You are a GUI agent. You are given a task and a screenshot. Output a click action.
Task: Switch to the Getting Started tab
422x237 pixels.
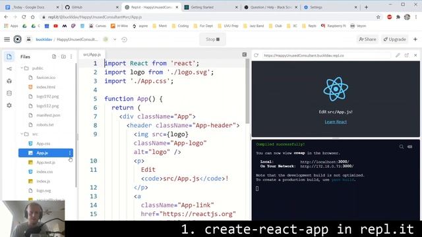[x=210, y=7]
